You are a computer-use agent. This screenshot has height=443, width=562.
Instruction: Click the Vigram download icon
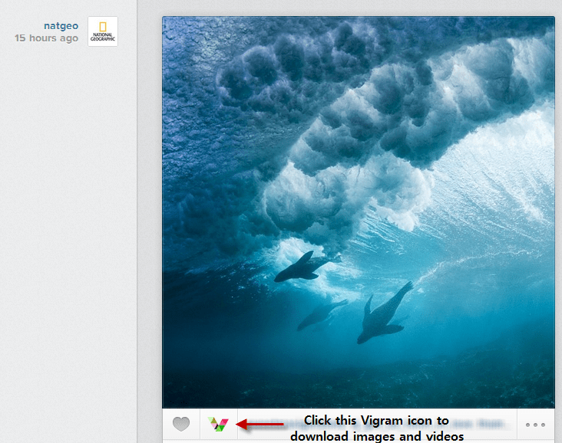[218, 425]
